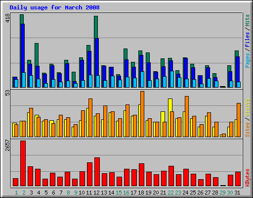Select day 14 on the x-axis
The image size is (253, 198).
coord(111,193)
